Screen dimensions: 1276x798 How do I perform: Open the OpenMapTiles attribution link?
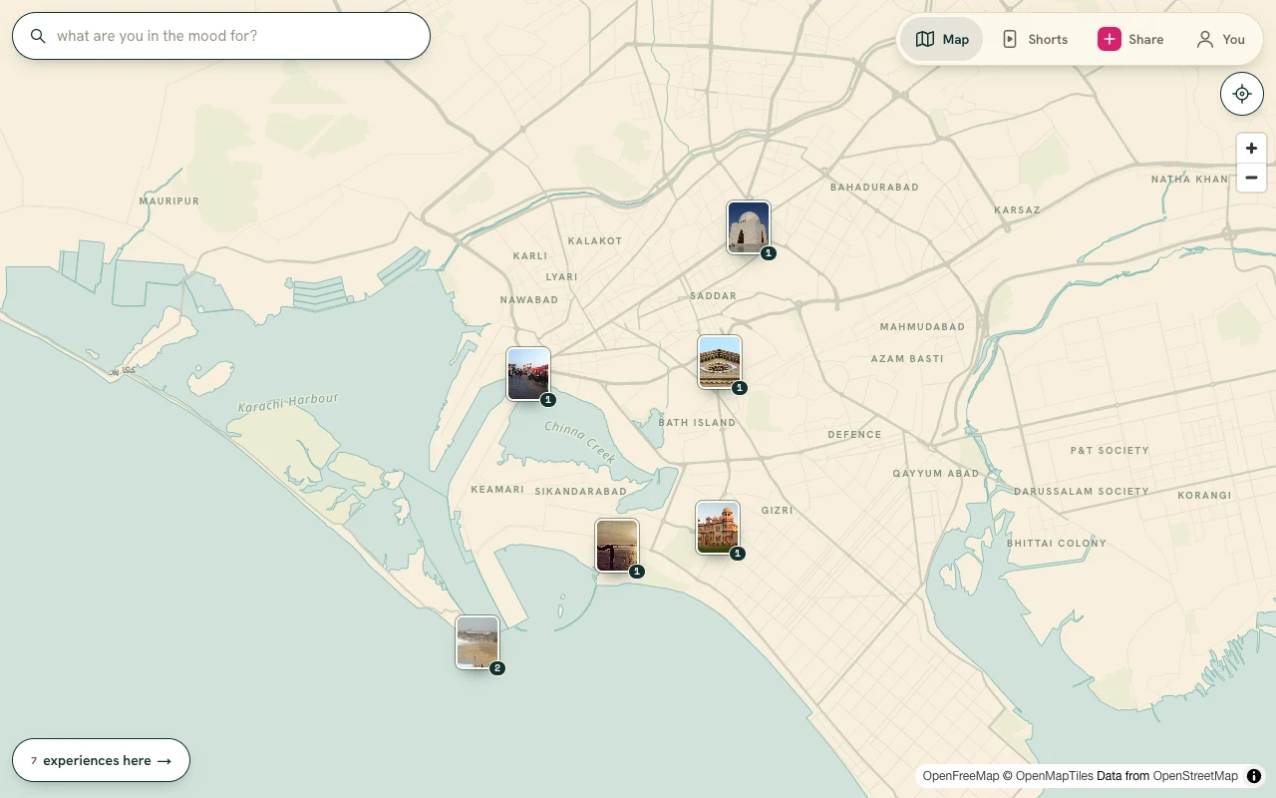[1055, 776]
